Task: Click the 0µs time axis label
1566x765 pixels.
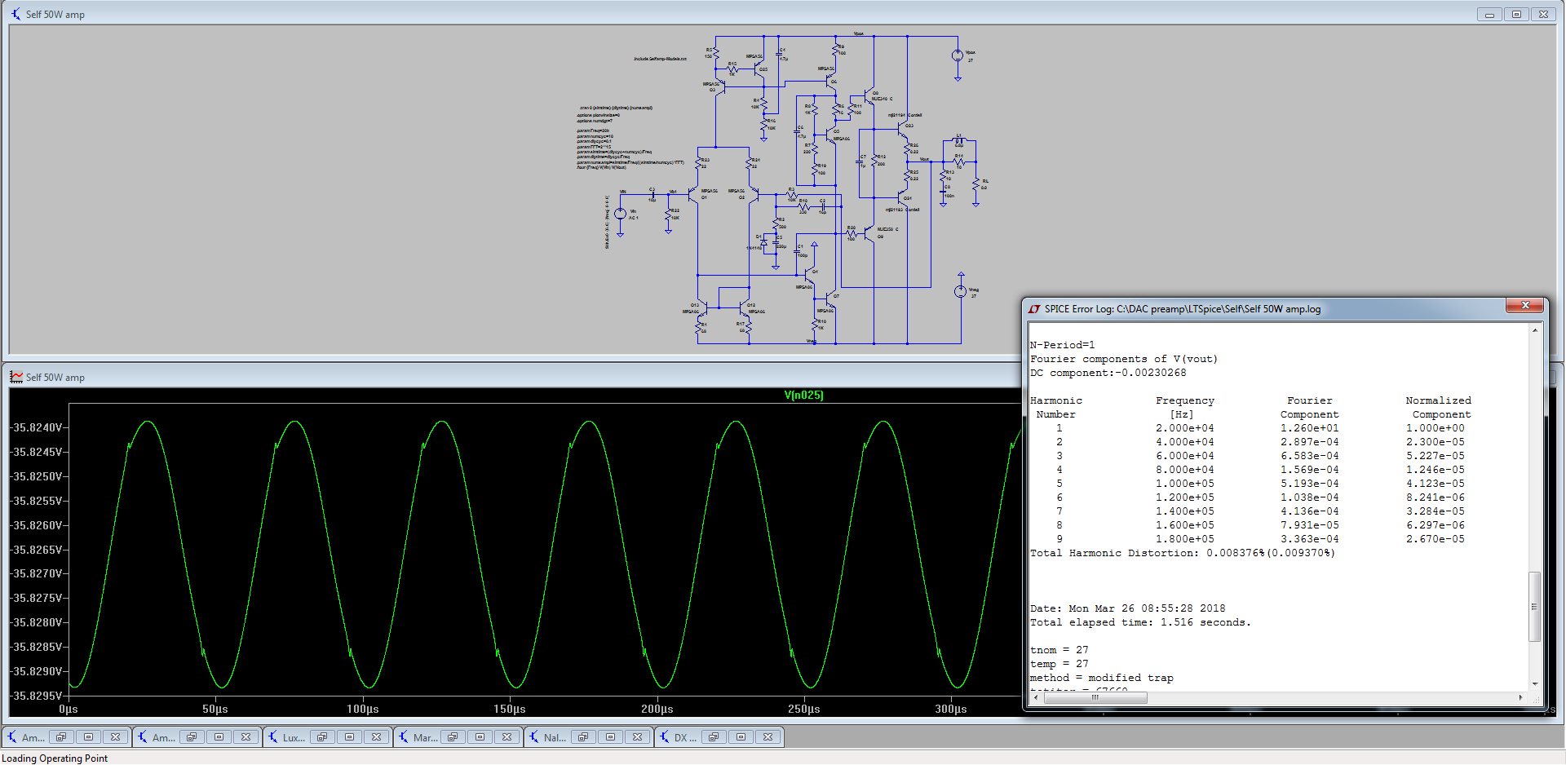Action: [69, 710]
